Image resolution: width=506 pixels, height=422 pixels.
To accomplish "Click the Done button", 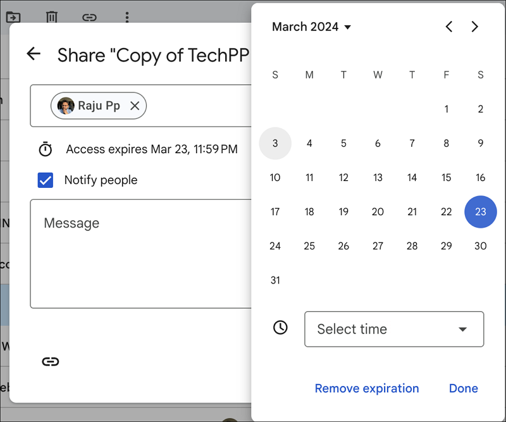I will point(464,388).
